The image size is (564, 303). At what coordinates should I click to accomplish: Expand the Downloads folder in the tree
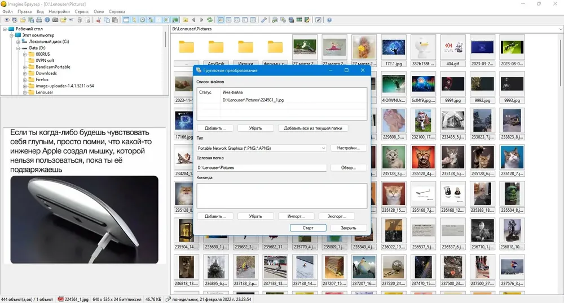(25, 74)
